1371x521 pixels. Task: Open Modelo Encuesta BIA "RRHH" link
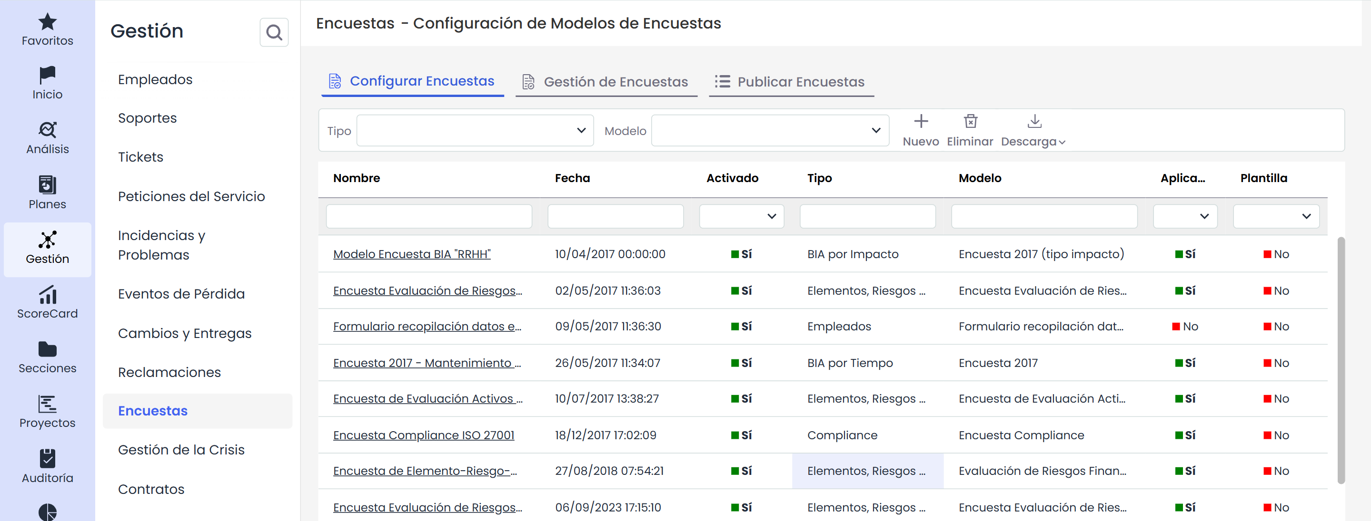coord(412,254)
